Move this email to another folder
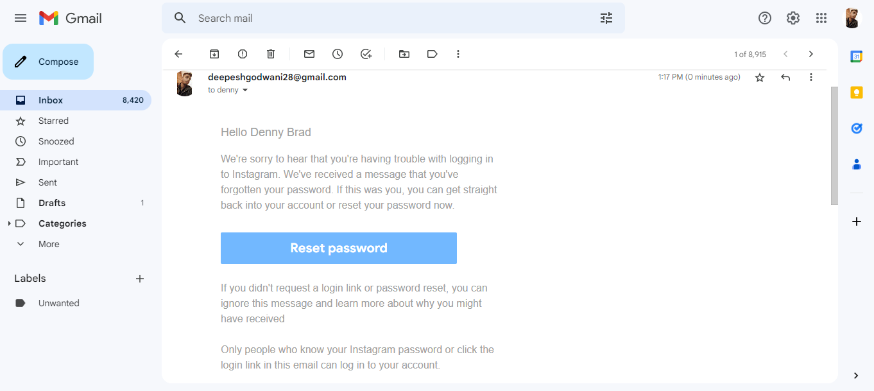This screenshot has width=874, height=391. coord(404,54)
